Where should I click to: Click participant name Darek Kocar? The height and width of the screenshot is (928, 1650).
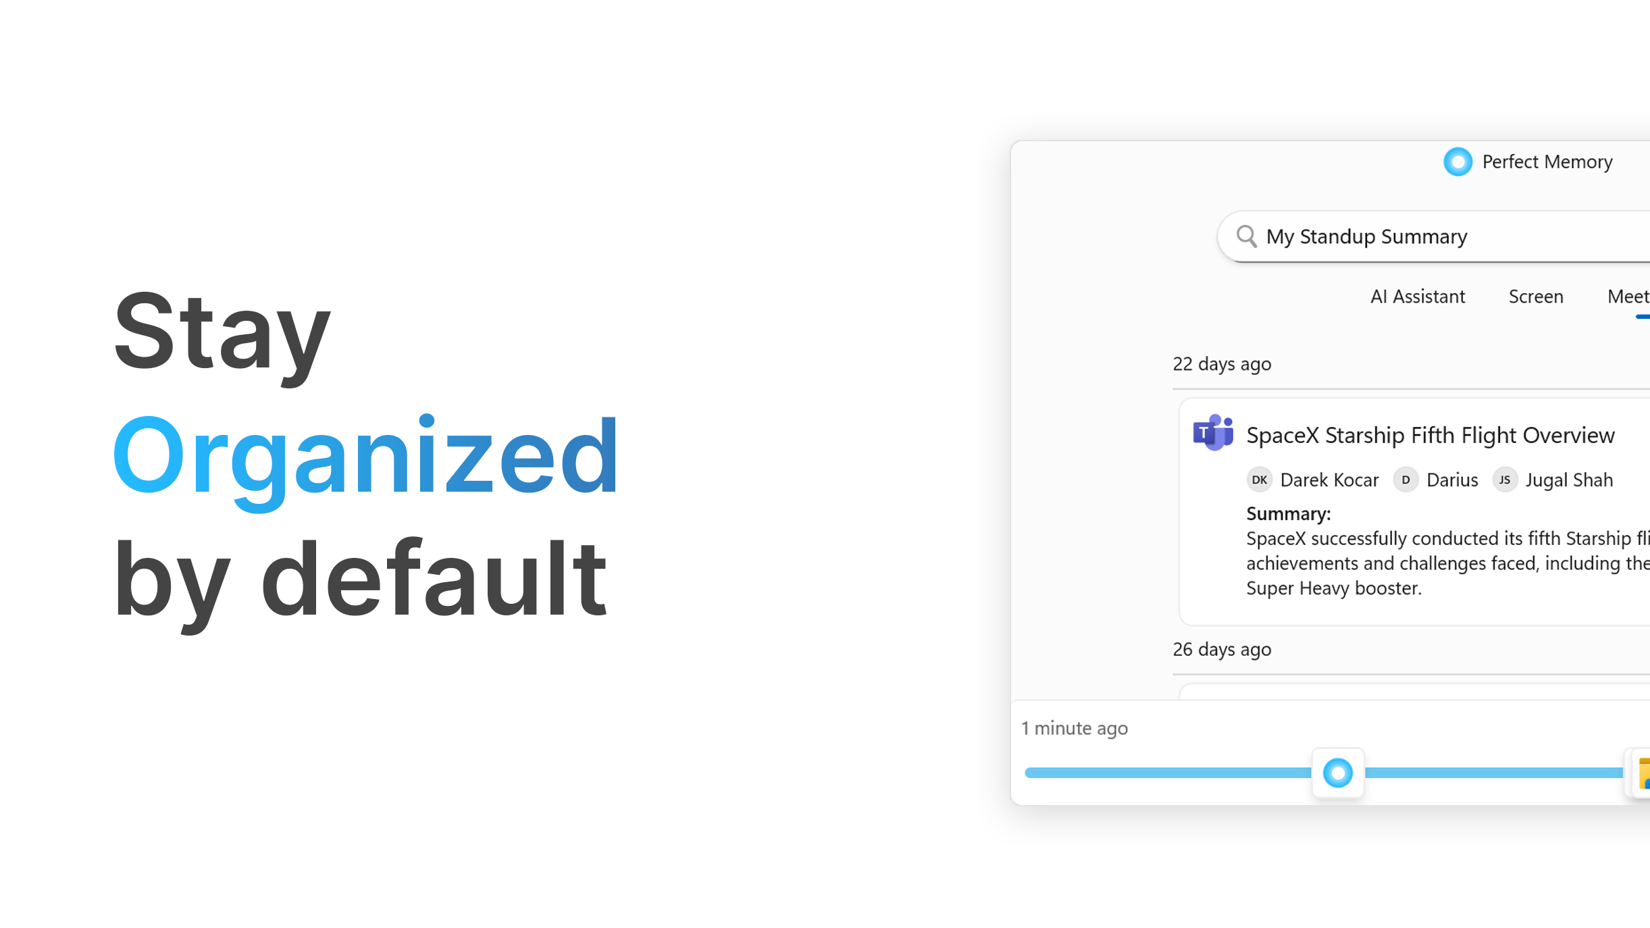point(1329,480)
